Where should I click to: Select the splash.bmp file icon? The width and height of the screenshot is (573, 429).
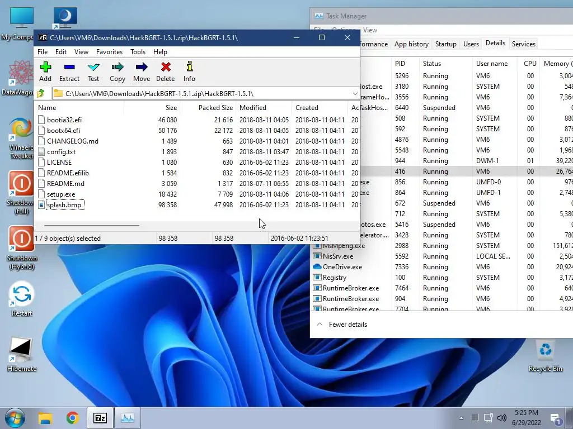pos(41,205)
